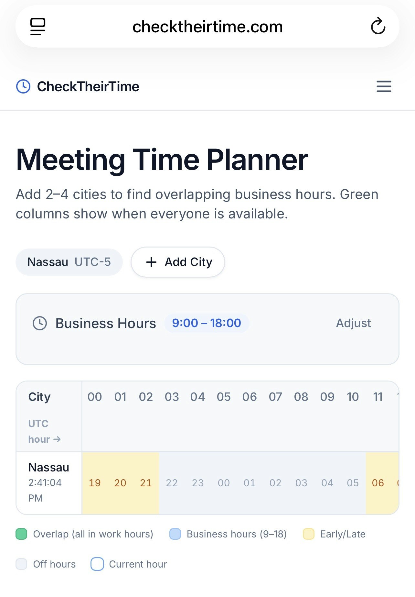
Task: Click the plus icon in Add City
Action: pyautogui.click(x=152, y=262)
